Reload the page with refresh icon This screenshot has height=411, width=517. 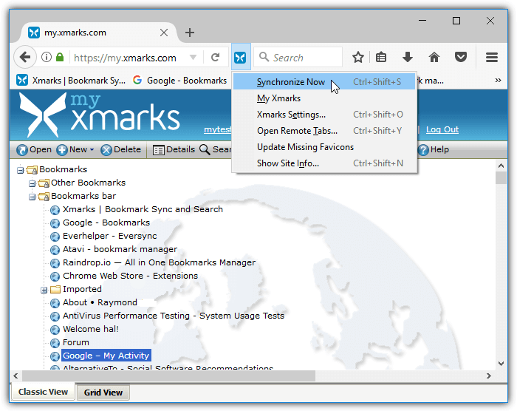tap(215, 58)
